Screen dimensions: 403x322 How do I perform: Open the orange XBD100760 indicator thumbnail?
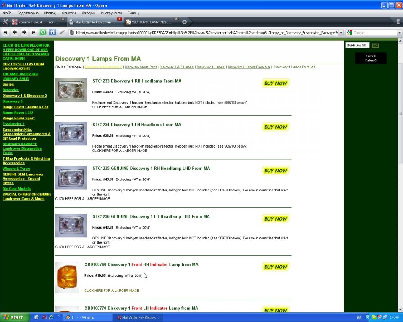pyautogui.click(x=67, y=278)
